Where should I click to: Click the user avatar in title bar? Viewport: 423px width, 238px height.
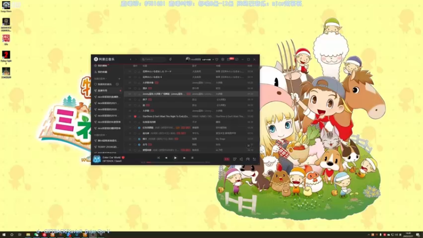pyautogui.click(x=188, y=59)
